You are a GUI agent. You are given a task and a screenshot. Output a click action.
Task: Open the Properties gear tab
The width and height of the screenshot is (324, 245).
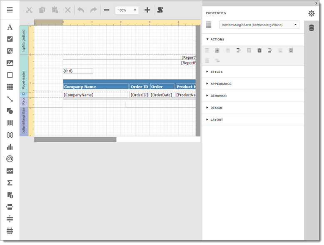pyautogui.click(x=312, y=13)
